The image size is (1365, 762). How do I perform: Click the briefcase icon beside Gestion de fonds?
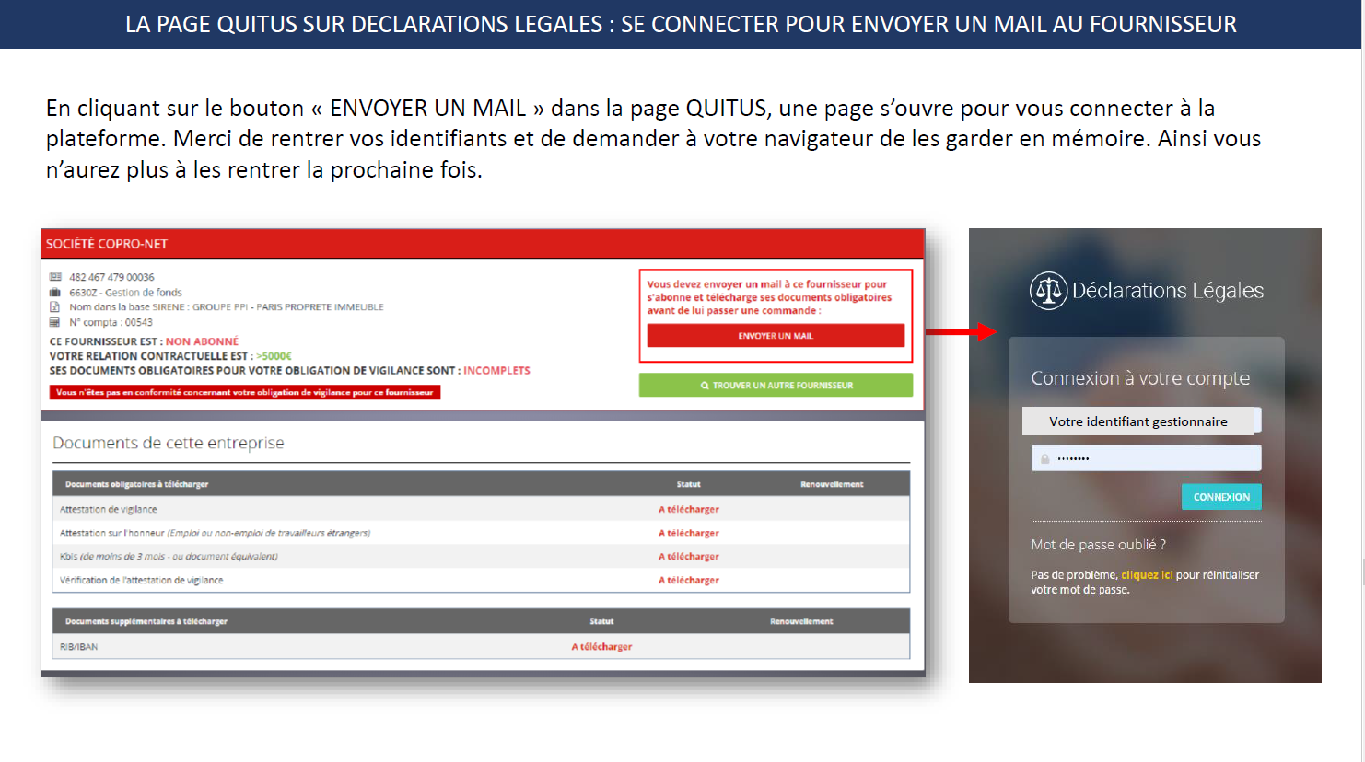(55, 293)
